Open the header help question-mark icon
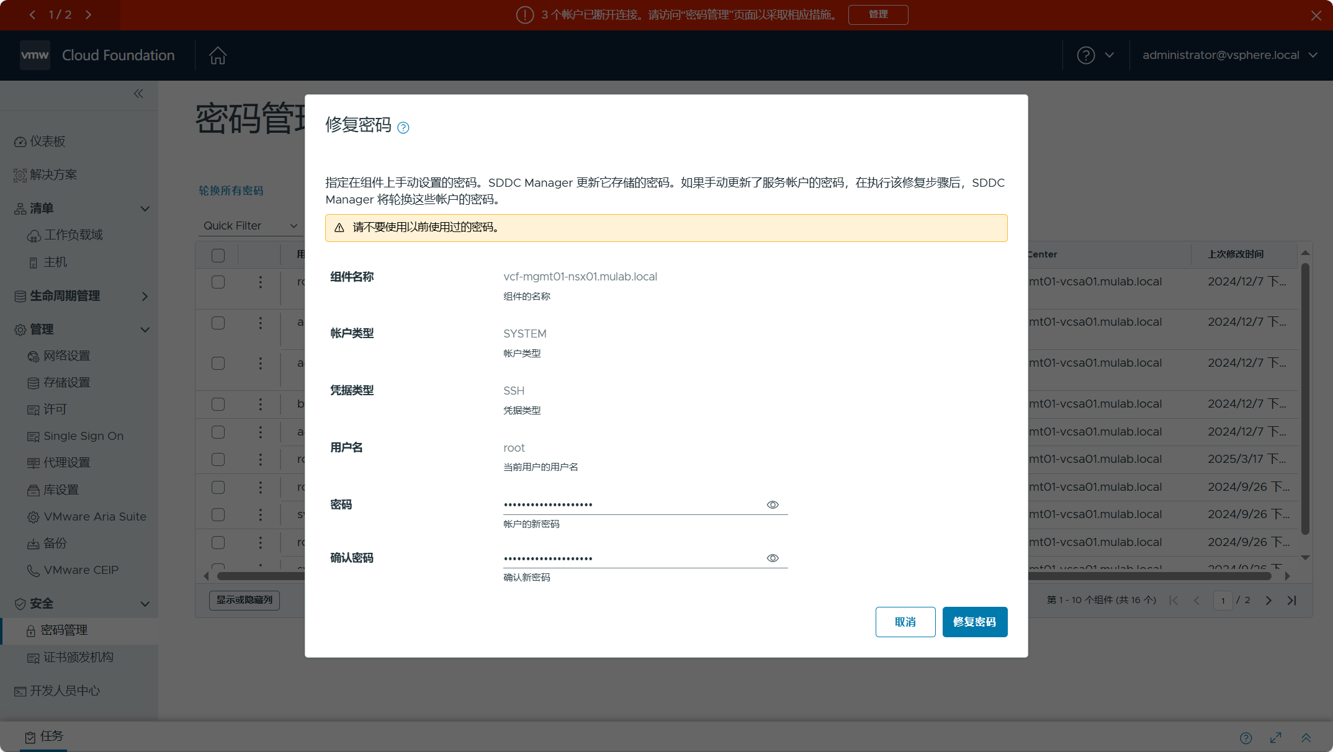This screenshot has width=1333, height=752. (1085, 55)
